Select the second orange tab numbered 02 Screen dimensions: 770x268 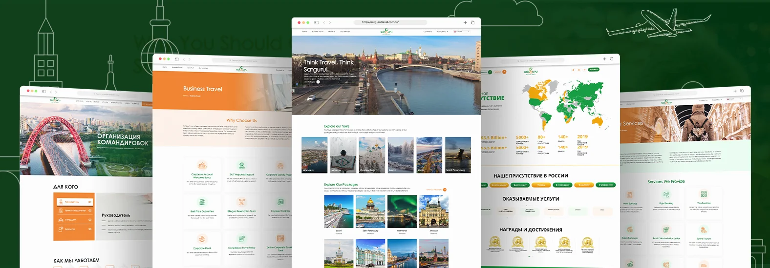[74, 211]
